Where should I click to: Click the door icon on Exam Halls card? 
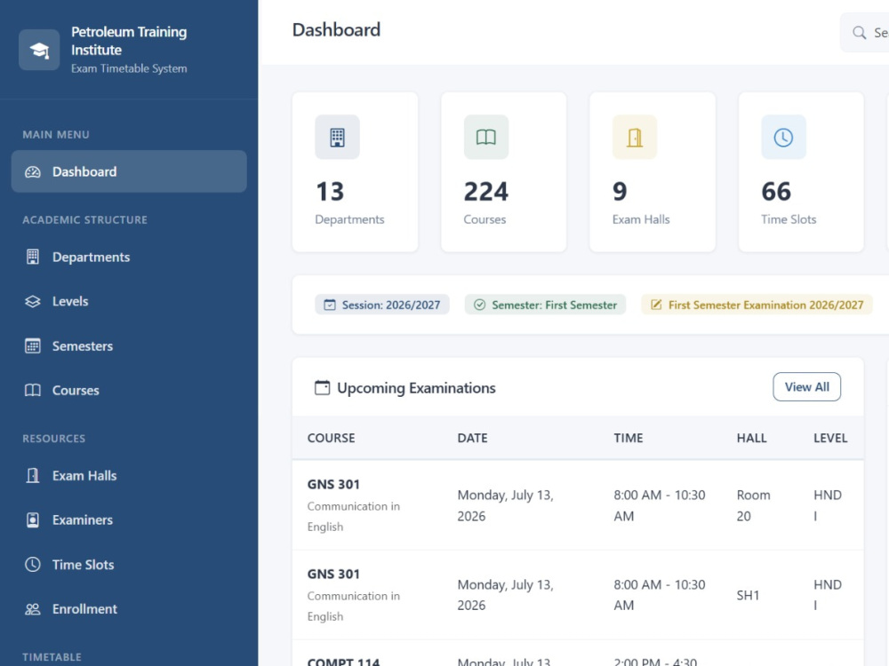tap(635, 137)
